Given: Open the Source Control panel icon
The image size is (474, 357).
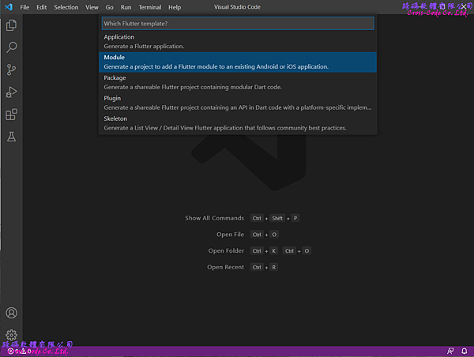Looking at the screenshot, I should (x=11, y=70).
